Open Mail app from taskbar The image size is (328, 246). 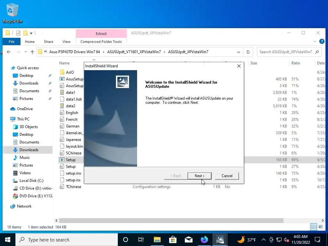pos(188,240)
